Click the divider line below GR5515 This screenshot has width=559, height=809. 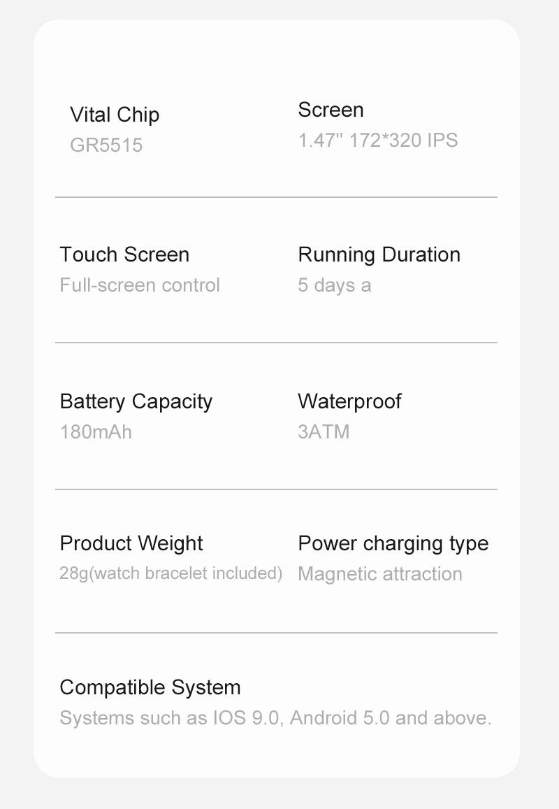276,197
